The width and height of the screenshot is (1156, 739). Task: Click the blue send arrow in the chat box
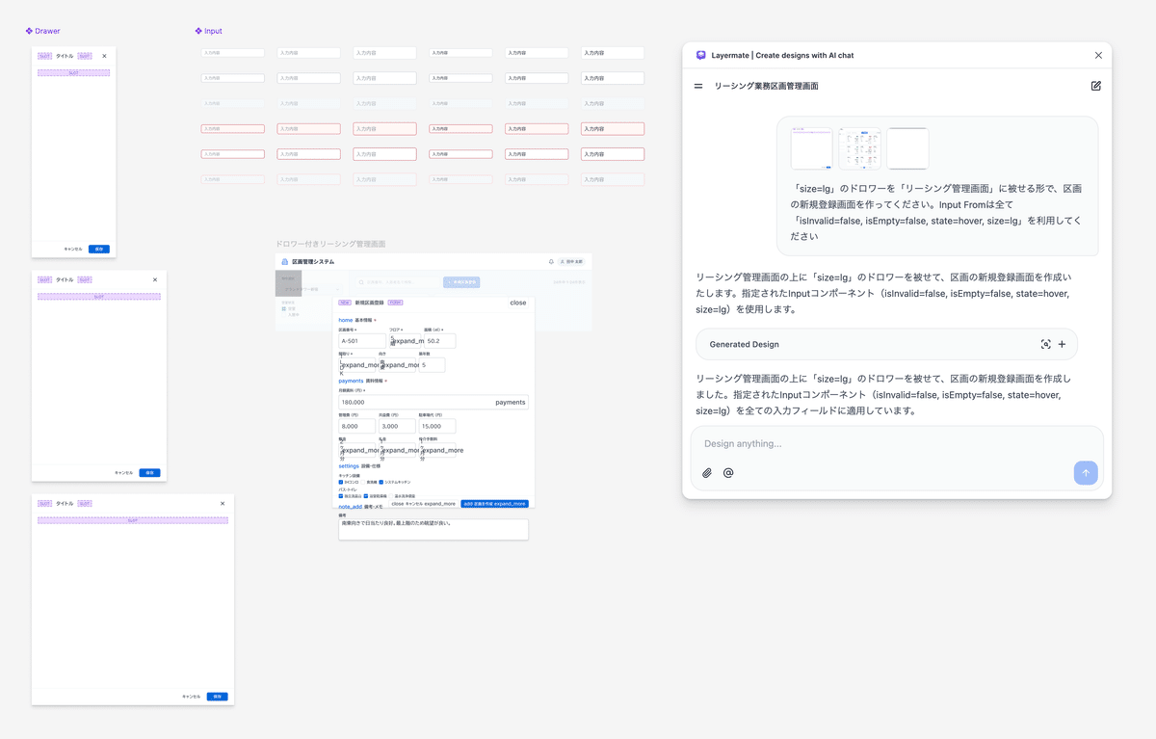click(1086, 472)
